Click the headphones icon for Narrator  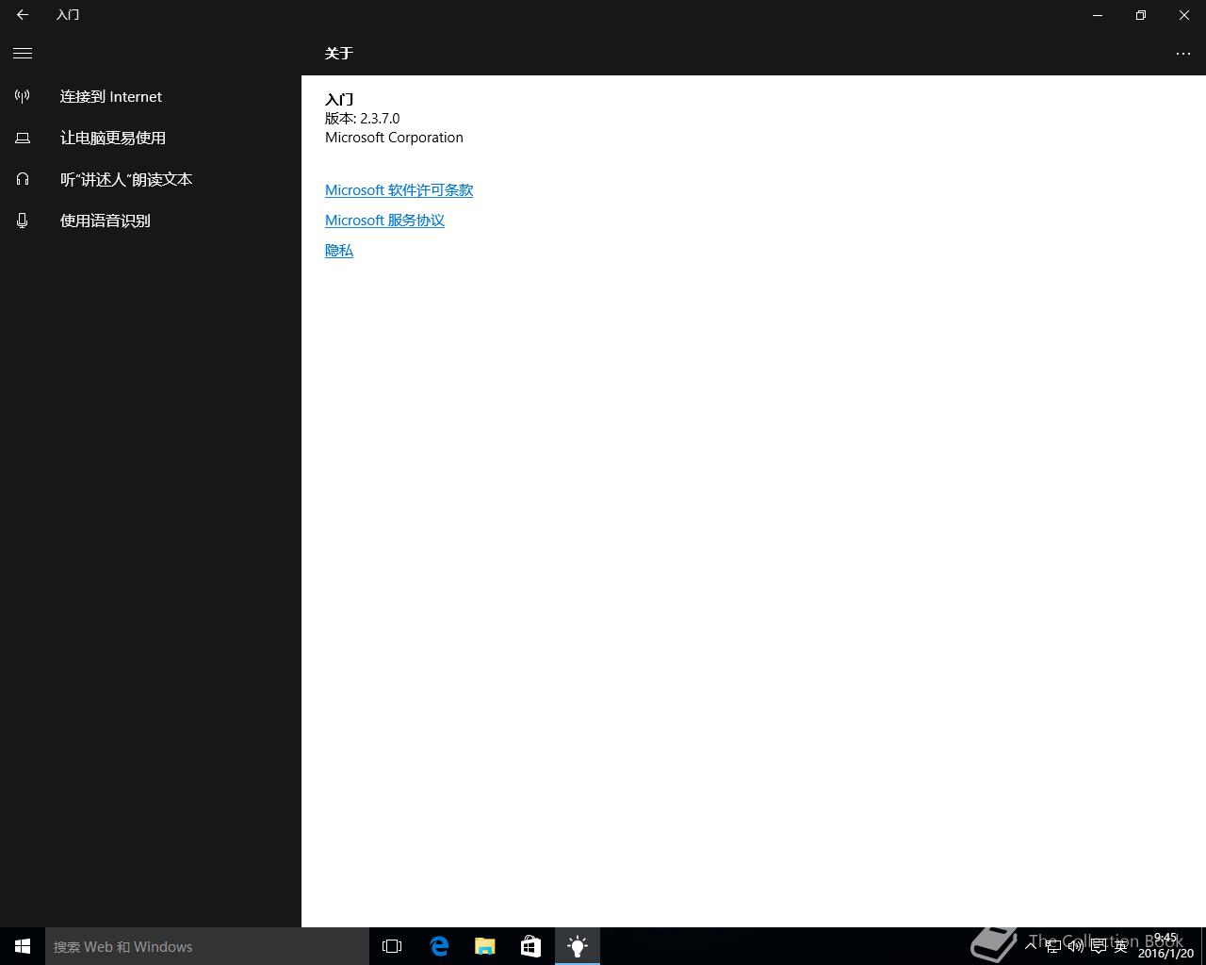click(x=23, y=179)
